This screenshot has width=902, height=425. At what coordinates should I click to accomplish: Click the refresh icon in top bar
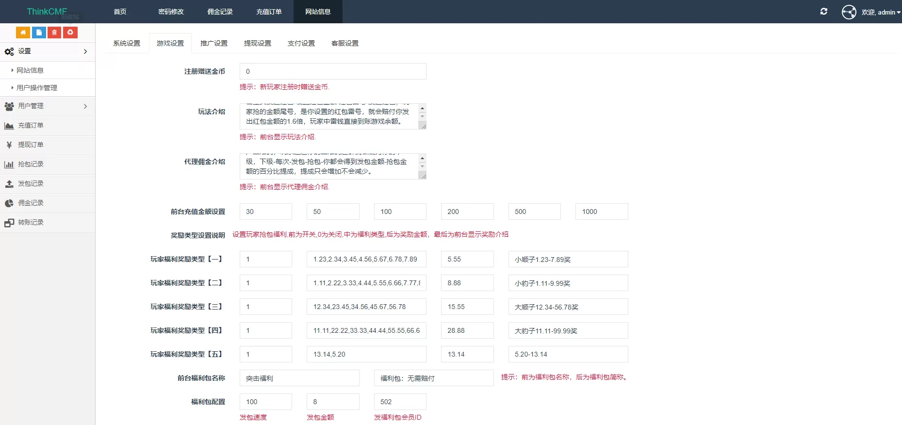click(x=823, y=12)
